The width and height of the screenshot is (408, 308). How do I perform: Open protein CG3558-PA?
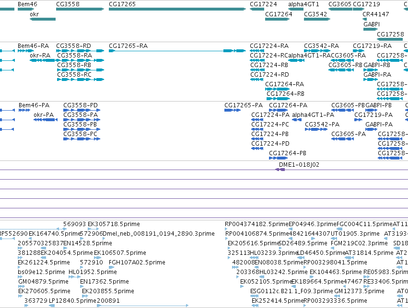(81, 115)
